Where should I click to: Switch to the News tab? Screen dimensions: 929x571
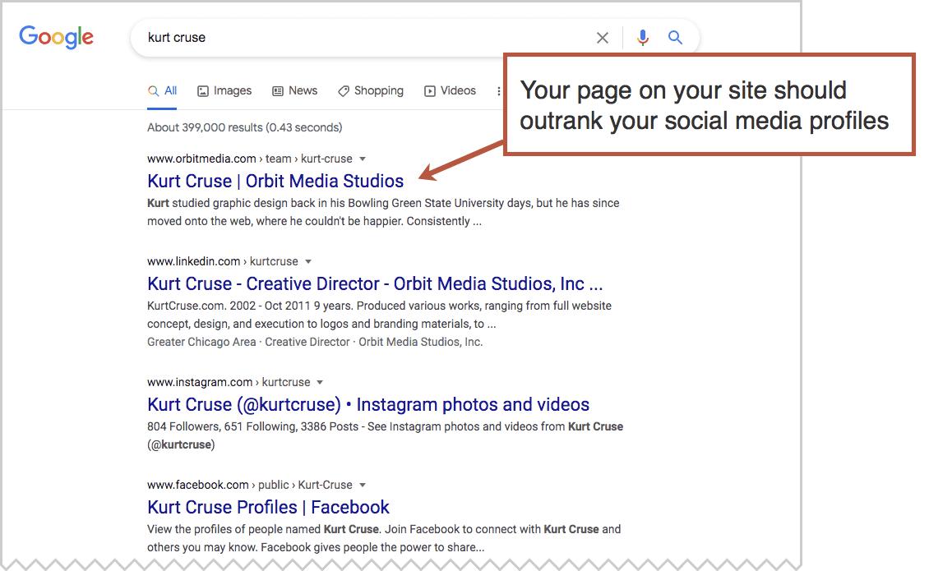click(294, 91)
